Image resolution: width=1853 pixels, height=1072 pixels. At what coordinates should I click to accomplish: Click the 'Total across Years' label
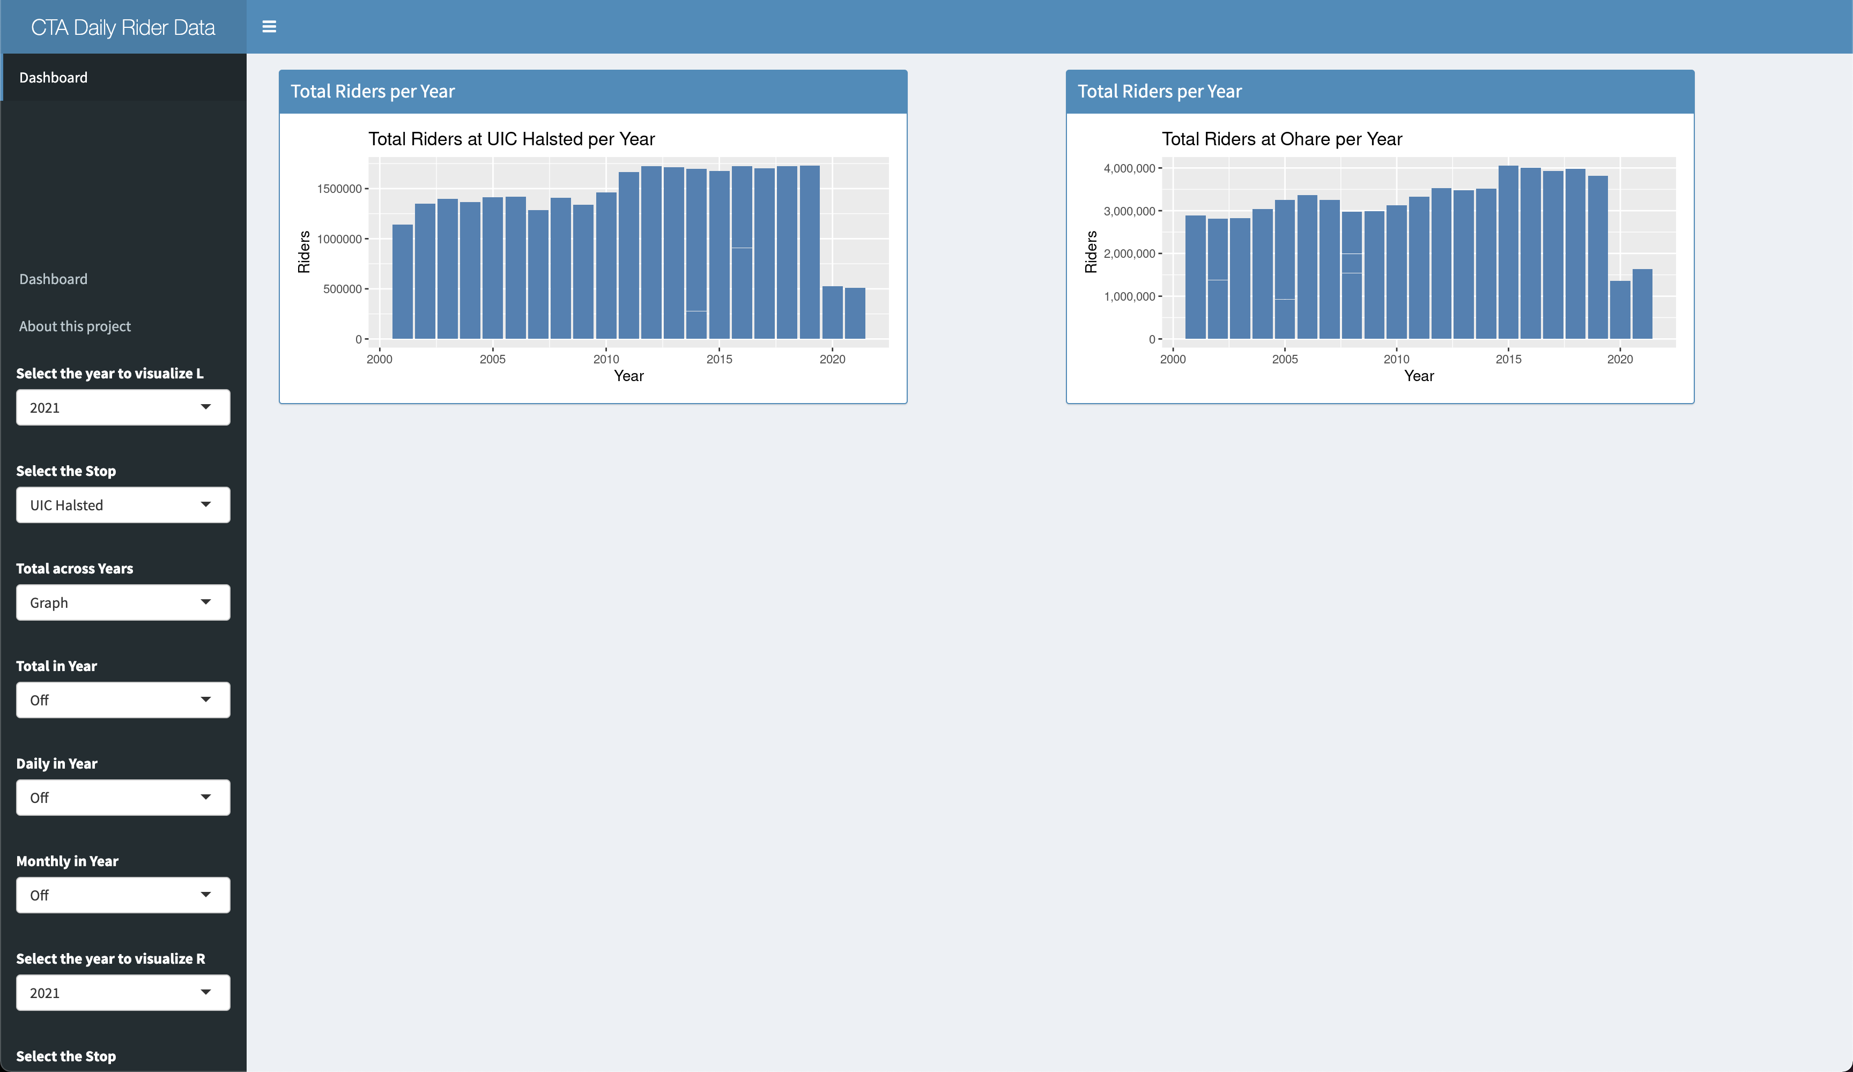point(75,568)
